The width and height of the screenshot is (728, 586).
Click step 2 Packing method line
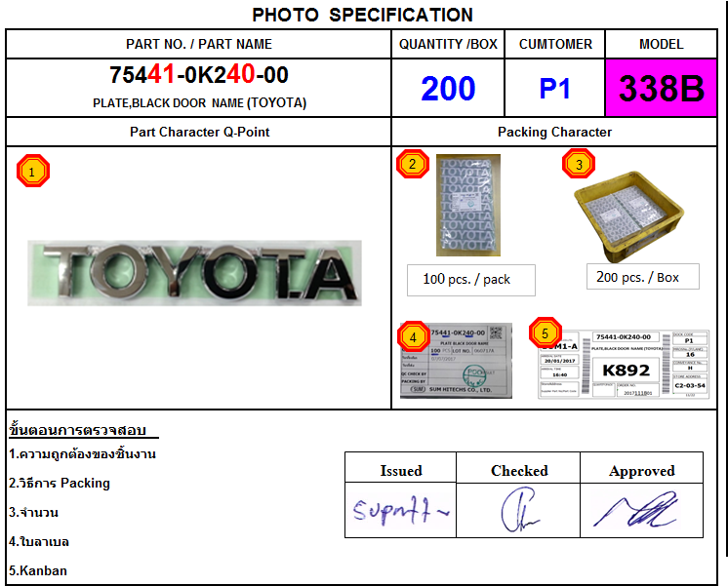click(60, 483)
